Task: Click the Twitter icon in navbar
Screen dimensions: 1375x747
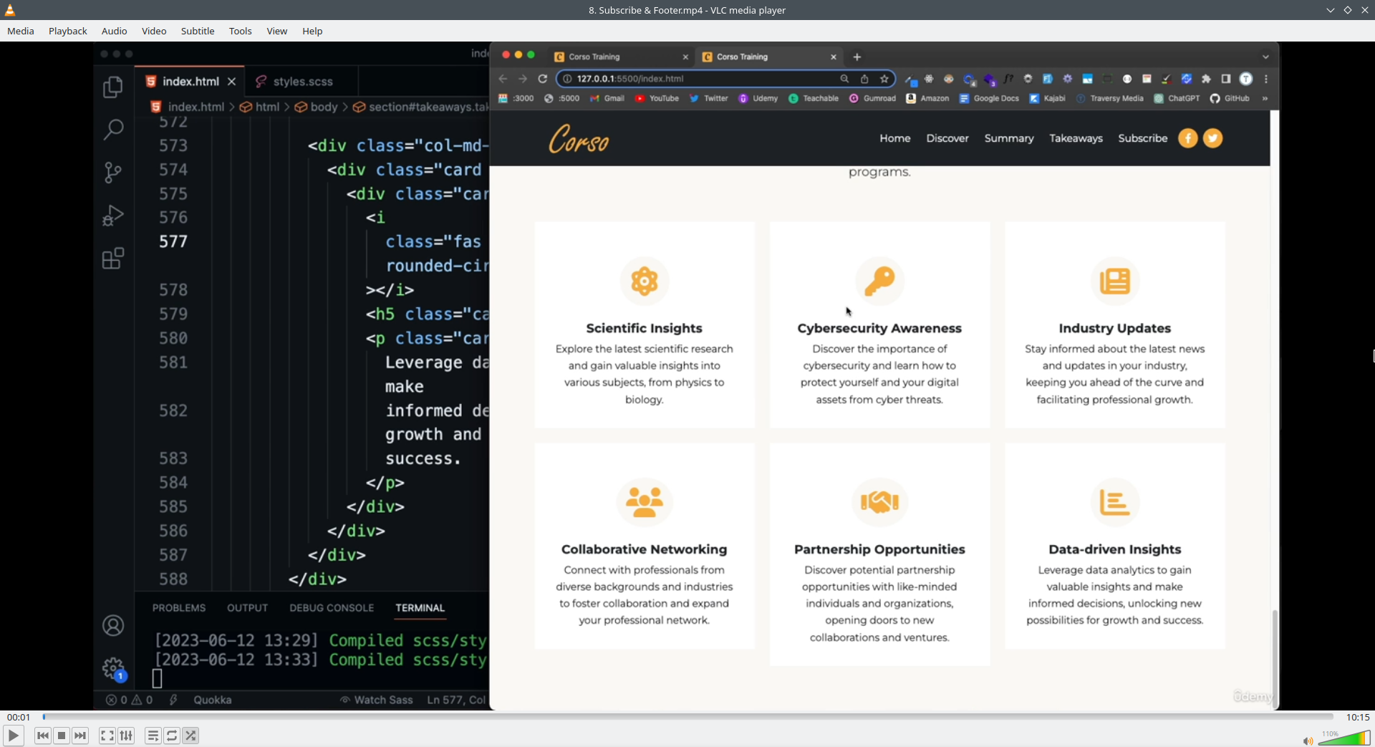Action: tap(1213, 138)
